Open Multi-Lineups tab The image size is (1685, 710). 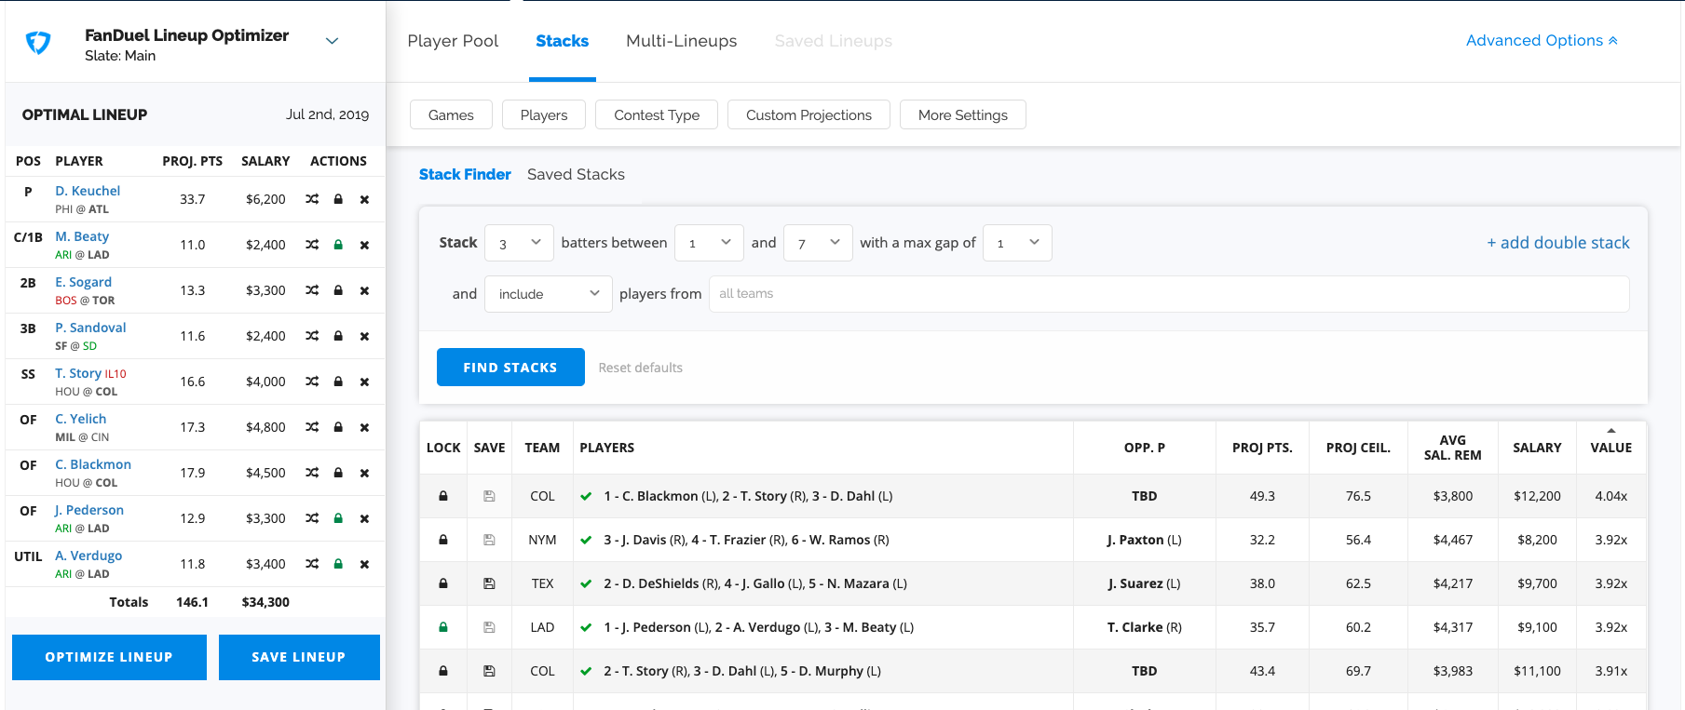(681, 41)
